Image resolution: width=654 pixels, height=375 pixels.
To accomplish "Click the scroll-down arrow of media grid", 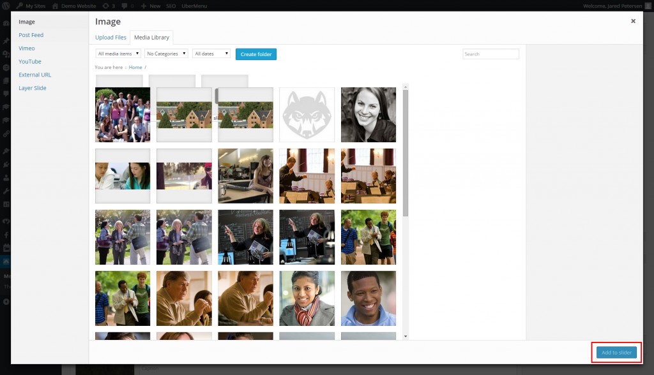I will (x=405, y=335).
